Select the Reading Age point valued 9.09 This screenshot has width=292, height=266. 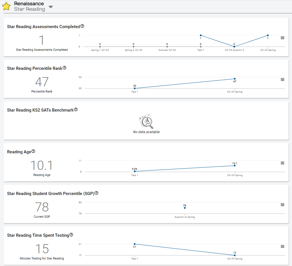pyautogui.click(x=135, y=171)
